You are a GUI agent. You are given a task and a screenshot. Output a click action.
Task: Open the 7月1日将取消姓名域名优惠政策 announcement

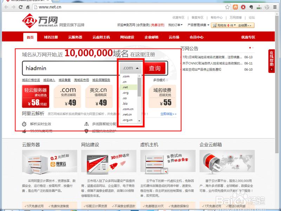coord(212,57)
